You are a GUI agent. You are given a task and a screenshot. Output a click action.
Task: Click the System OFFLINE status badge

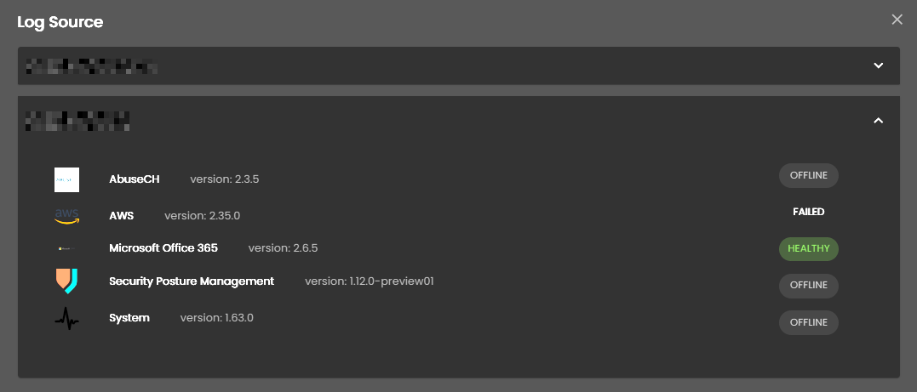coord(808,323)
